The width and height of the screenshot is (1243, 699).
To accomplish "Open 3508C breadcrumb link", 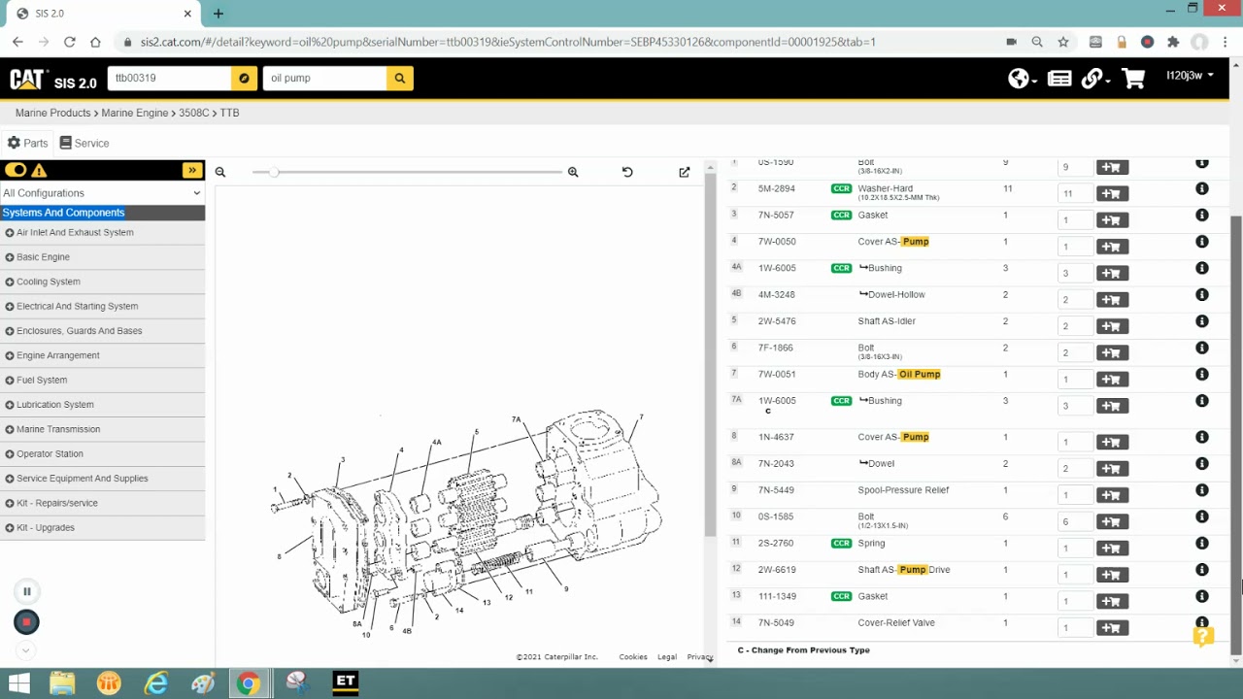I will [193, 113].
